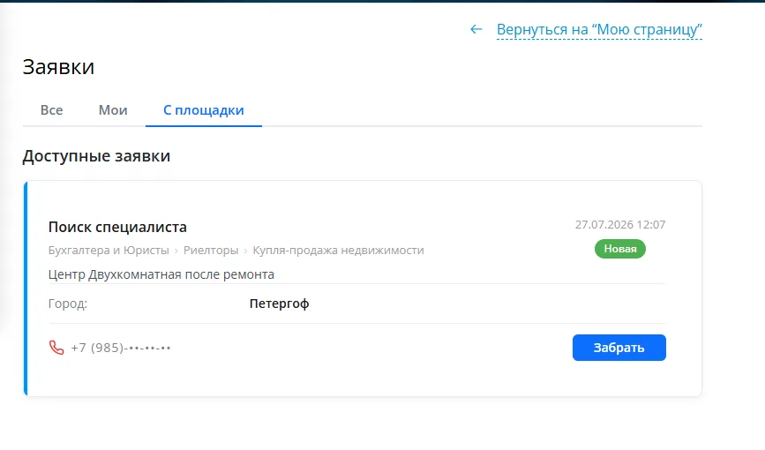Click the Риелторы breadcrumb
This screenshot has height=450, width=765.
tap(211, 251)
